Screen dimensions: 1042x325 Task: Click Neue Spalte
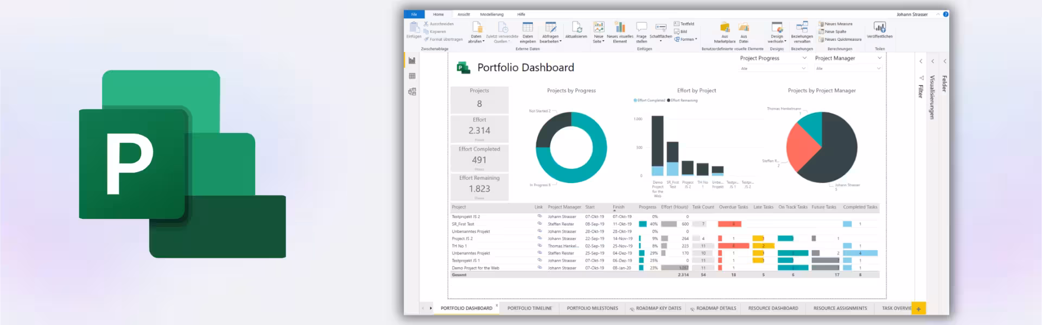832,31
